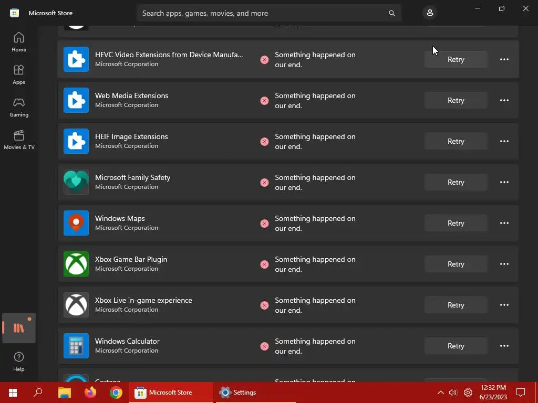This screenshot has height=403, width=538.
Task: Open more options for Xbox Game Bar Plugin
Action: (x=504, y=264)
